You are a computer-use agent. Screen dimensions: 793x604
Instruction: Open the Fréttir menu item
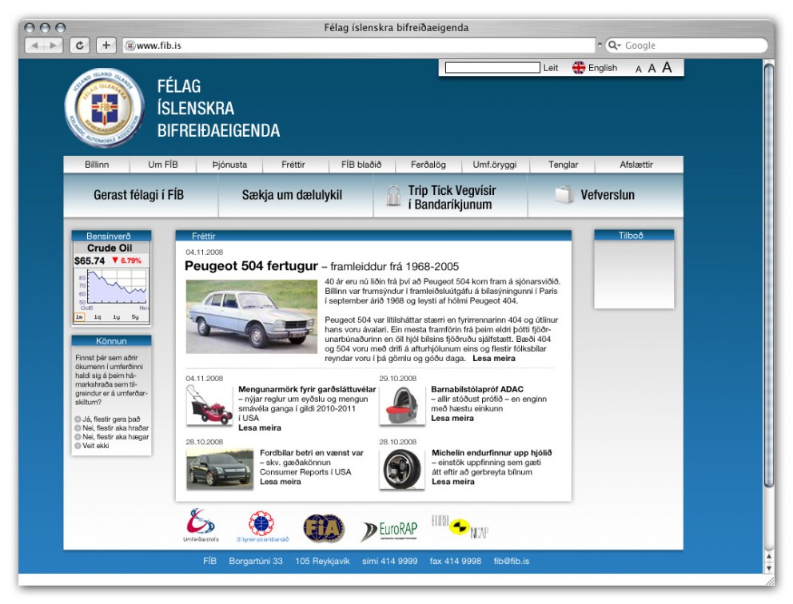point(293,165)
